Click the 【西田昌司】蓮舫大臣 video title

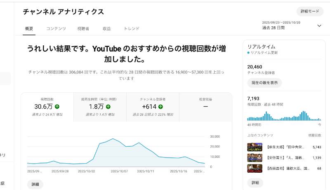click(x=288, y=168)
